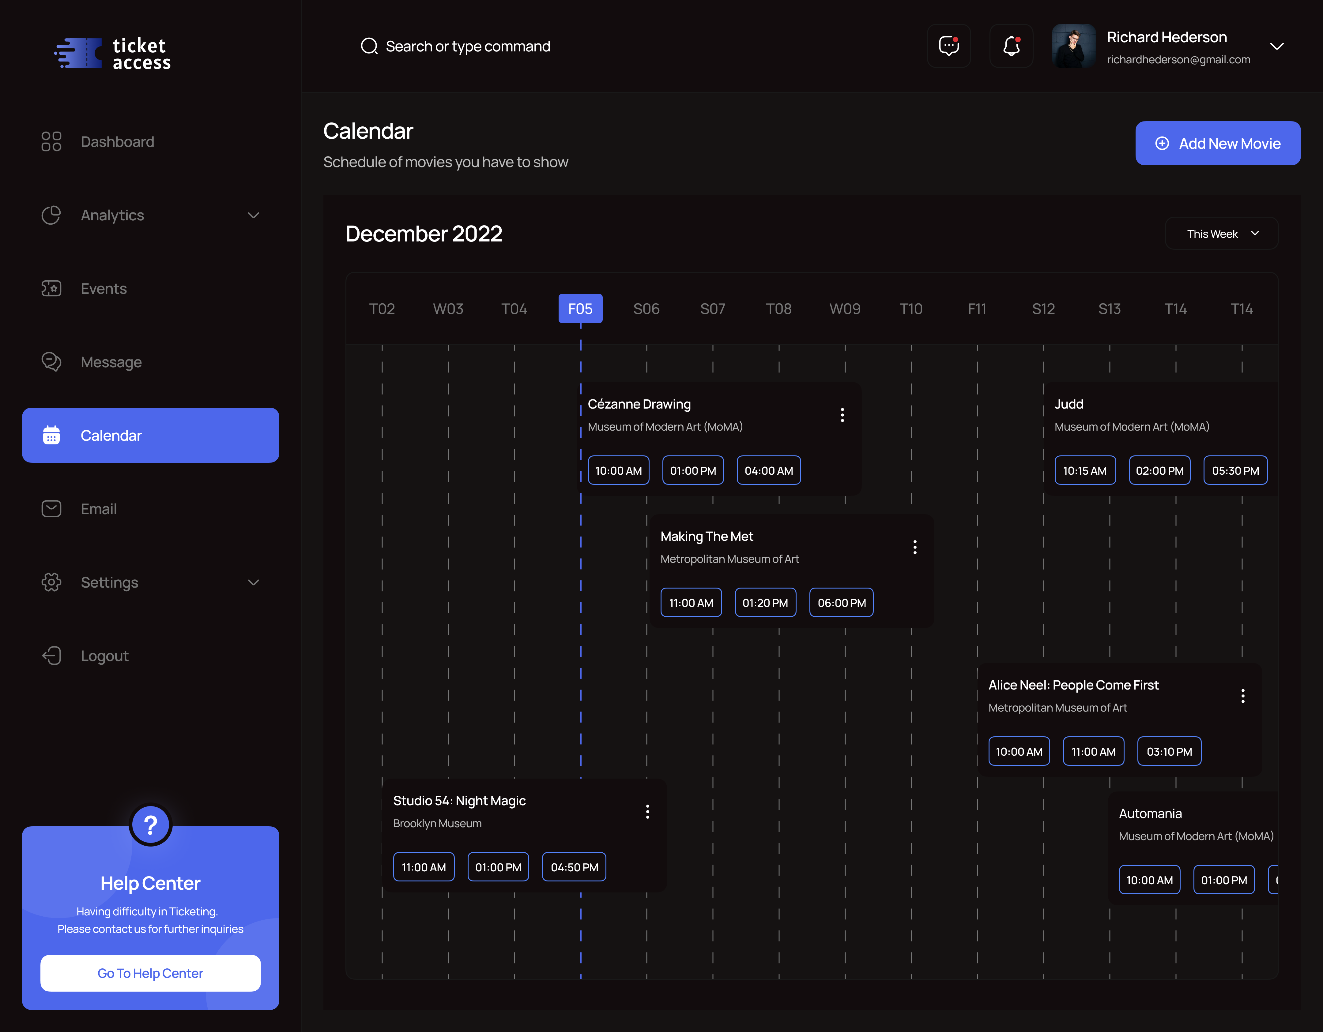Select Cézanne Drawing 10:00 AM showtime
Image resolution: width=1323 pixels, height=1032 pixels.
619,470
